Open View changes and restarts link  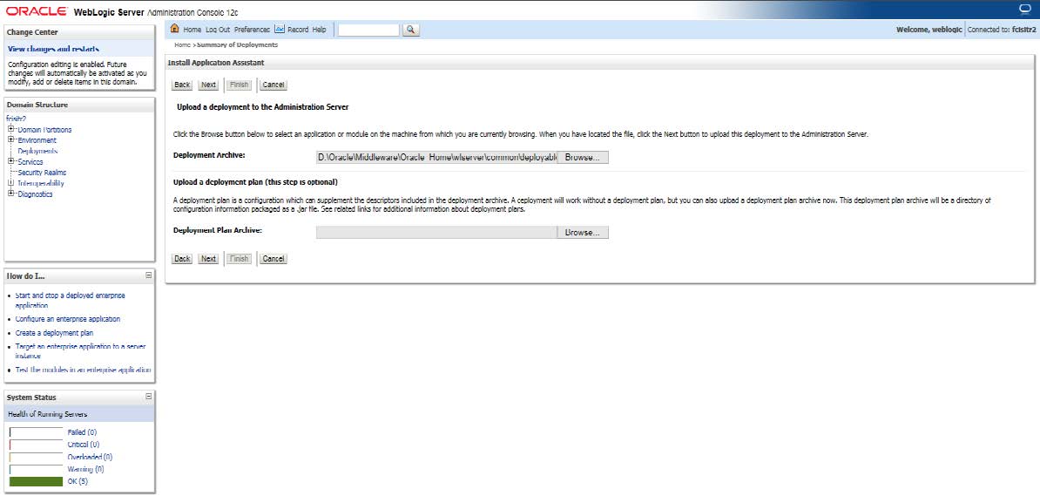(x=53, y=49)
